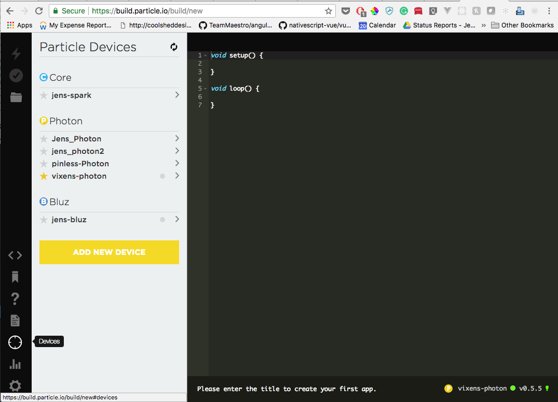Place cursor on code line 2
558x402 pixels.
point(383,64)
